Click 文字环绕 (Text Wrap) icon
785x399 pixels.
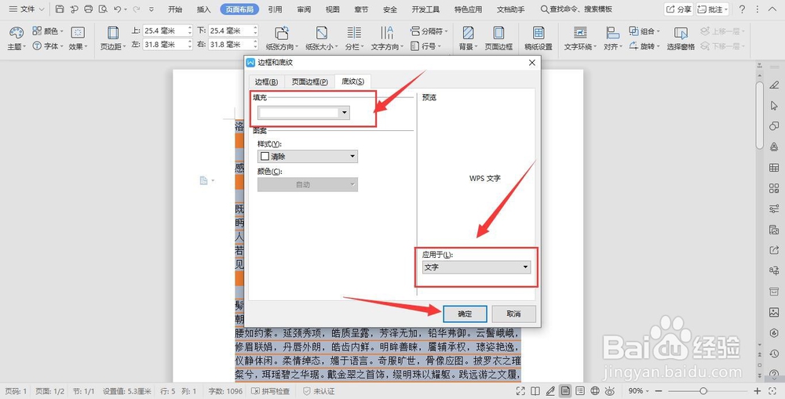(x=580, y=33)
